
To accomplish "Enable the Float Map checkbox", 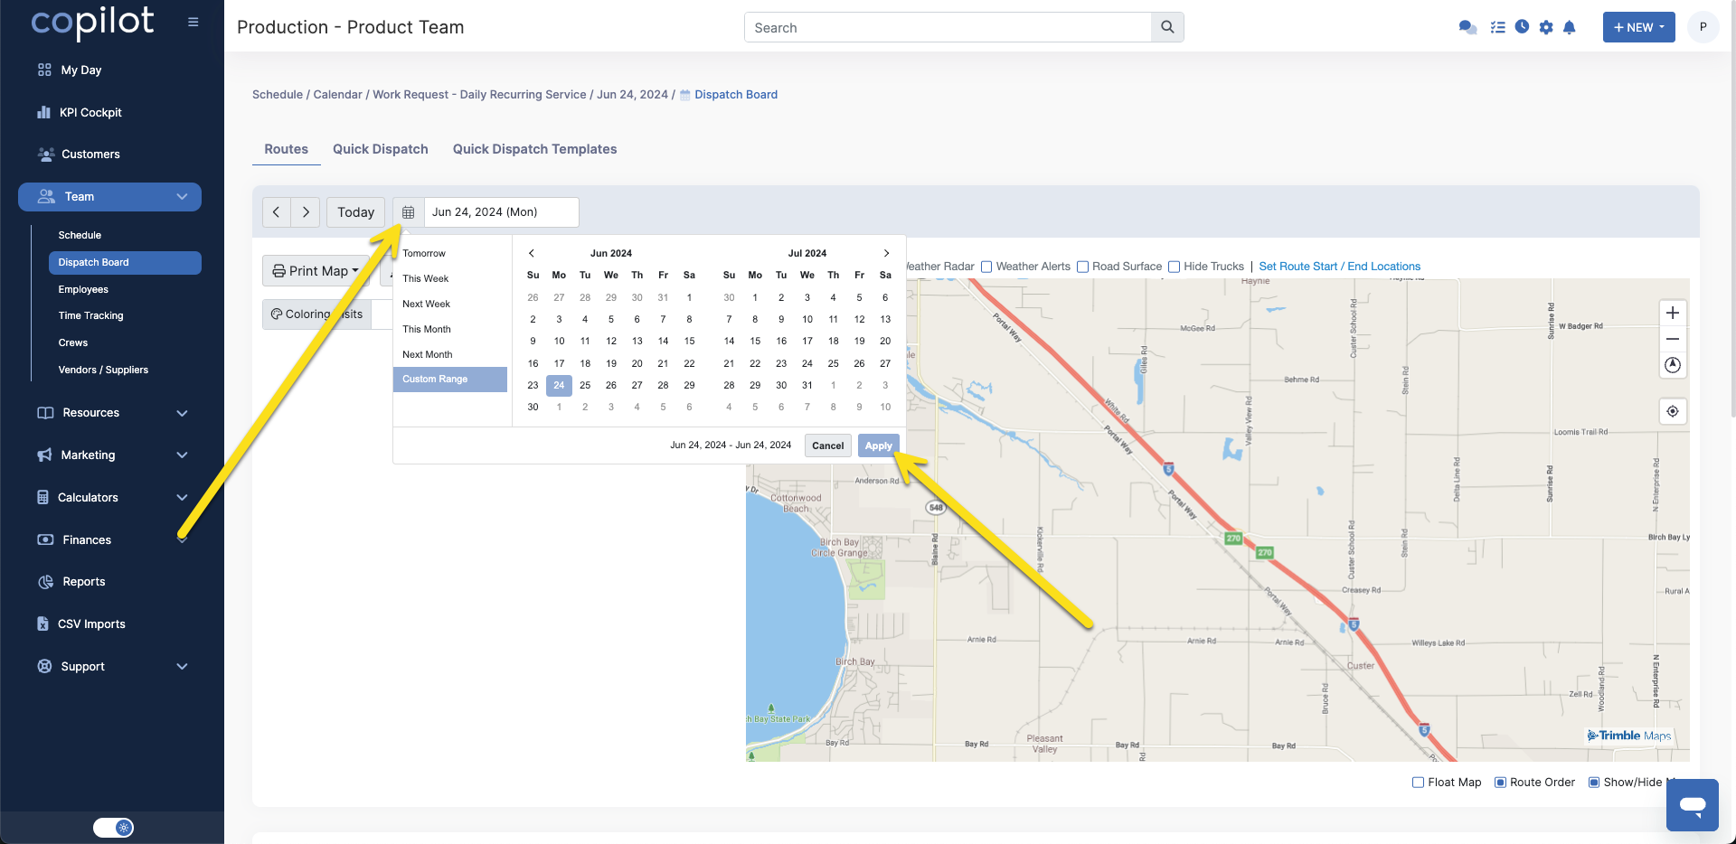I will pos(1418,783).
